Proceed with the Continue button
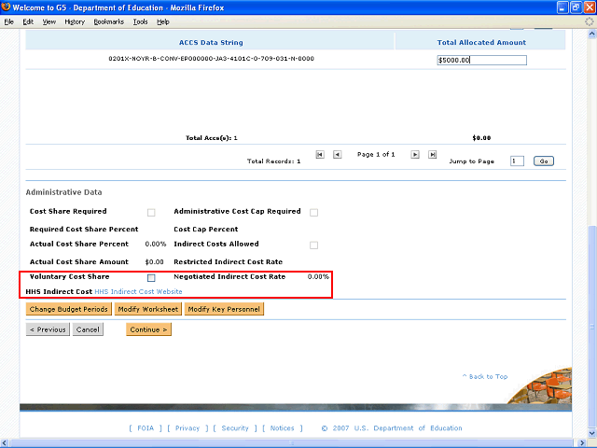Screen dimensions: 597x448 tap(149, 329)
